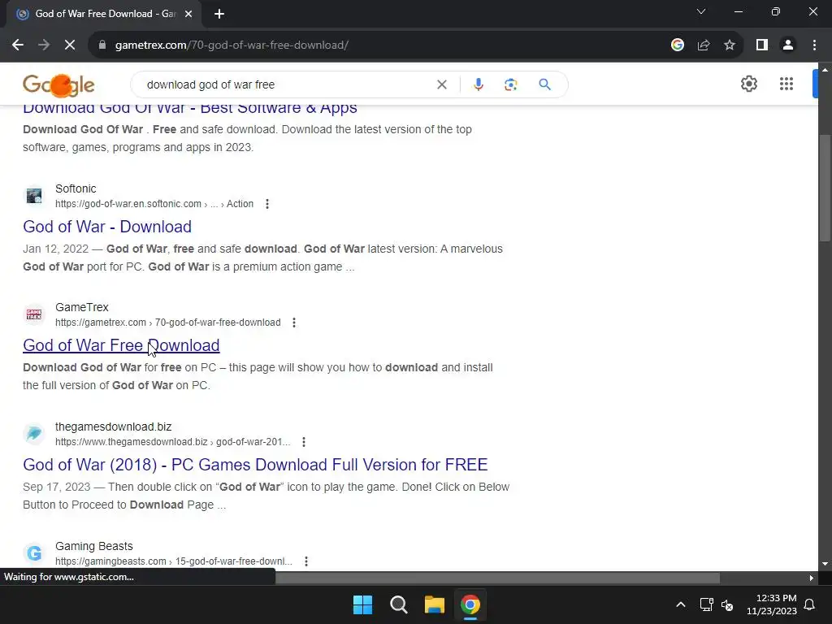Open Google quick settings gear

748,84
